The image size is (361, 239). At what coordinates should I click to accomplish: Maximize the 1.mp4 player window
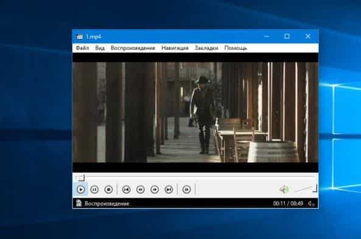287,36
